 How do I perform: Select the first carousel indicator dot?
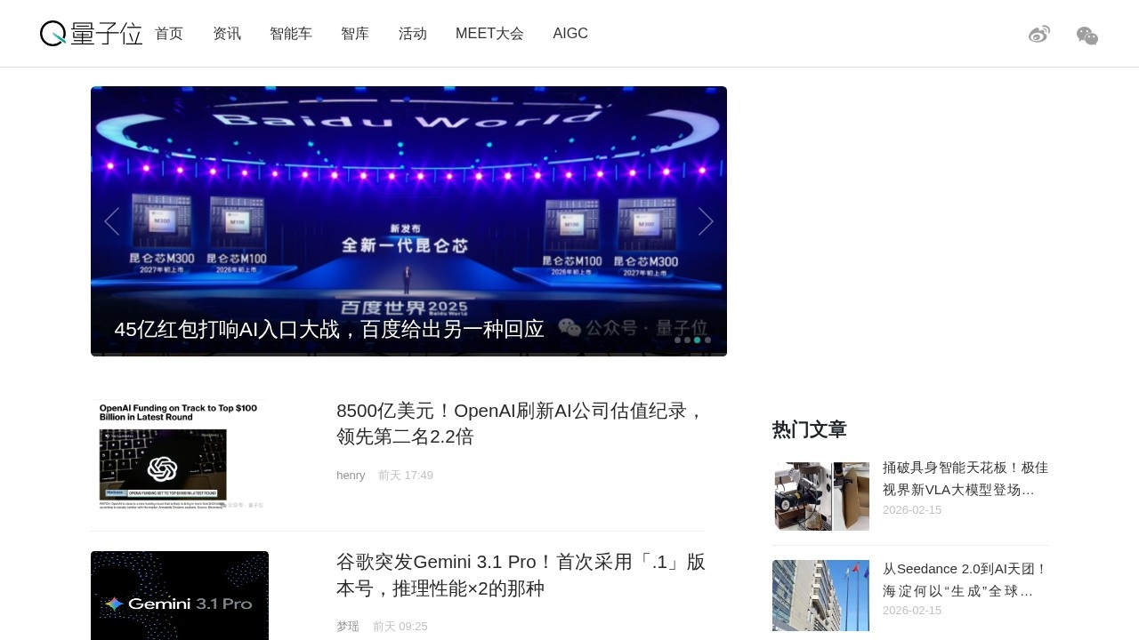(677, 340)
